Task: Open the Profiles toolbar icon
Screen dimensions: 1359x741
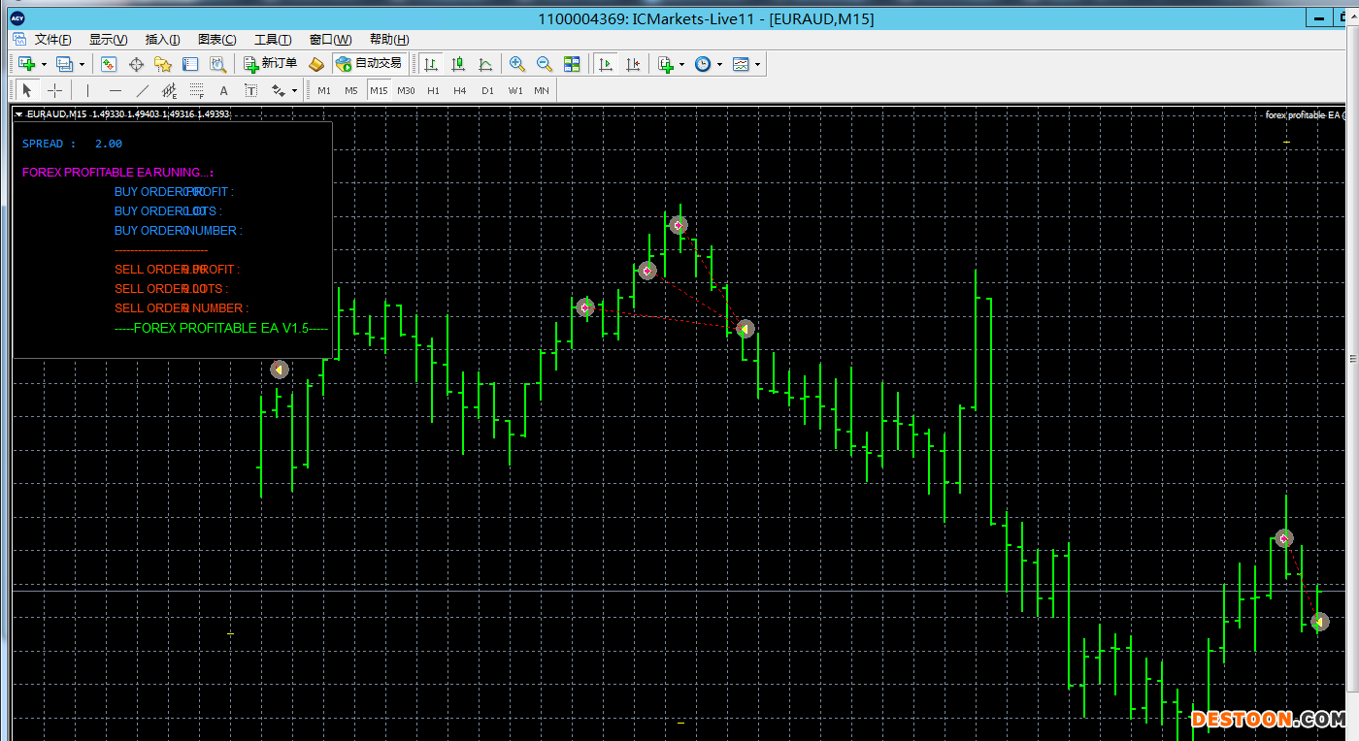Action: click(x=64, y=64)
